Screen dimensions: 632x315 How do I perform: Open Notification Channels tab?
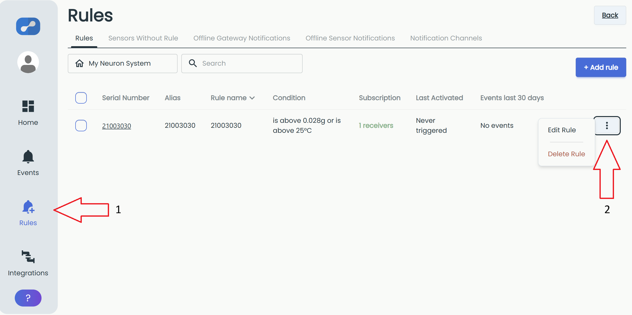[446, 38]
